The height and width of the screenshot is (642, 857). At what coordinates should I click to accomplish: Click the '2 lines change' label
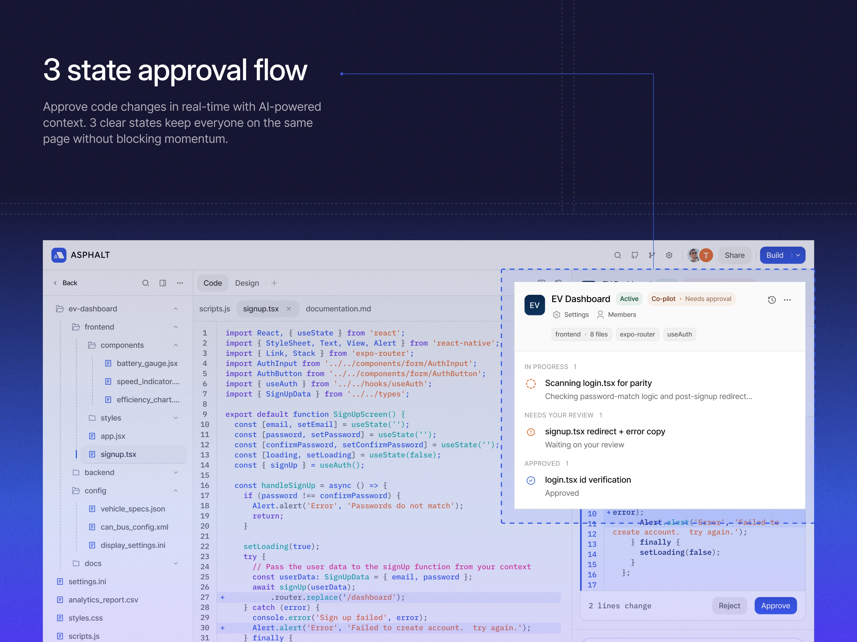click(620, 606)
